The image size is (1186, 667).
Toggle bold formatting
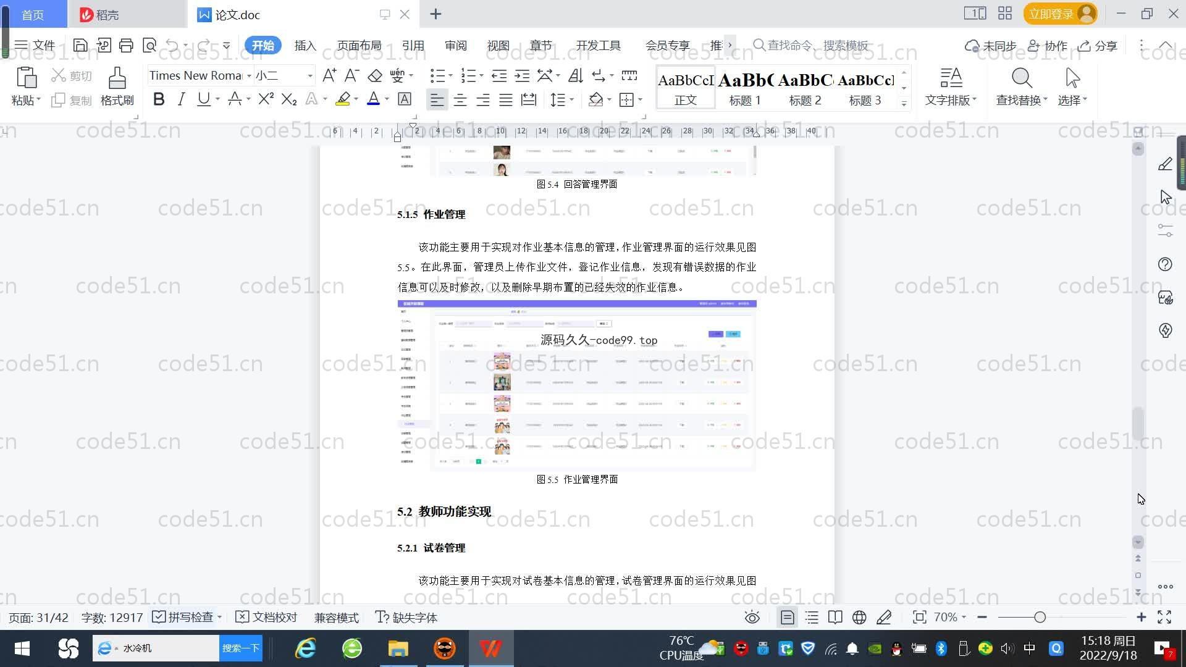159,99
